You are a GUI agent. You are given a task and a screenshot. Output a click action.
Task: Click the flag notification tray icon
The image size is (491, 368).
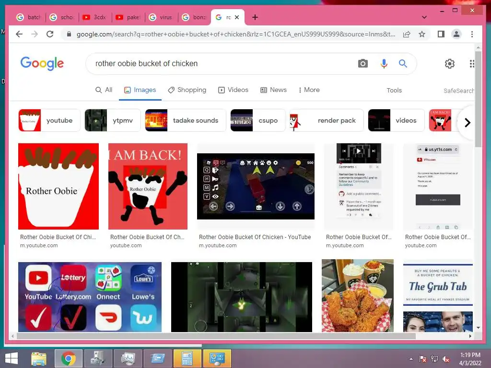(423, 359)
